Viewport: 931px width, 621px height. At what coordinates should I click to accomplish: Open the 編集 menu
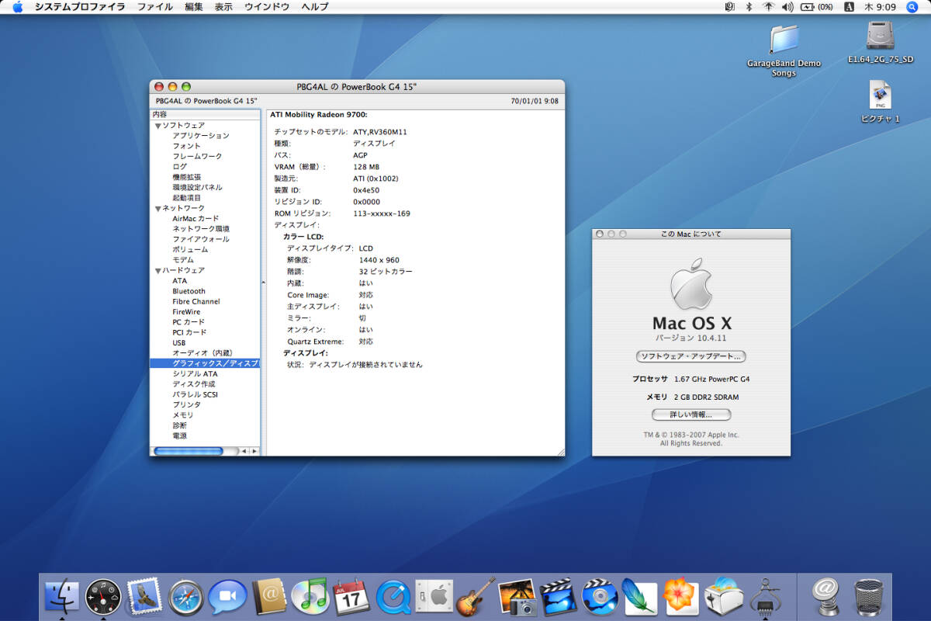194,7
